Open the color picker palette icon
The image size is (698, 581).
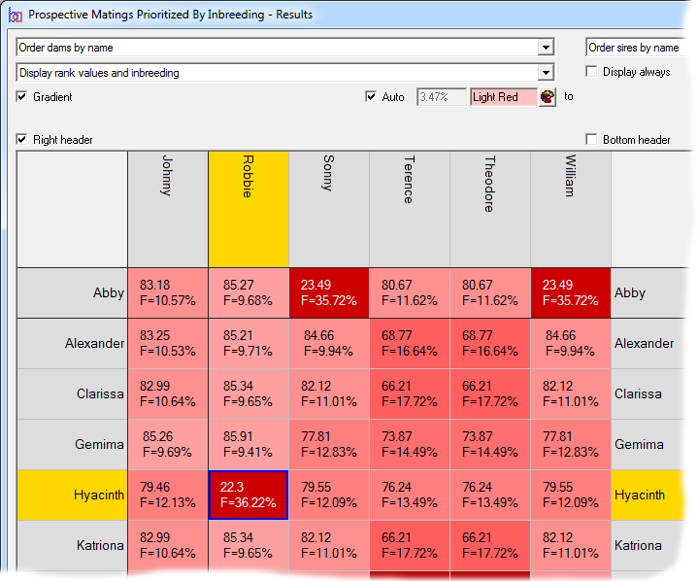[548, 97]
